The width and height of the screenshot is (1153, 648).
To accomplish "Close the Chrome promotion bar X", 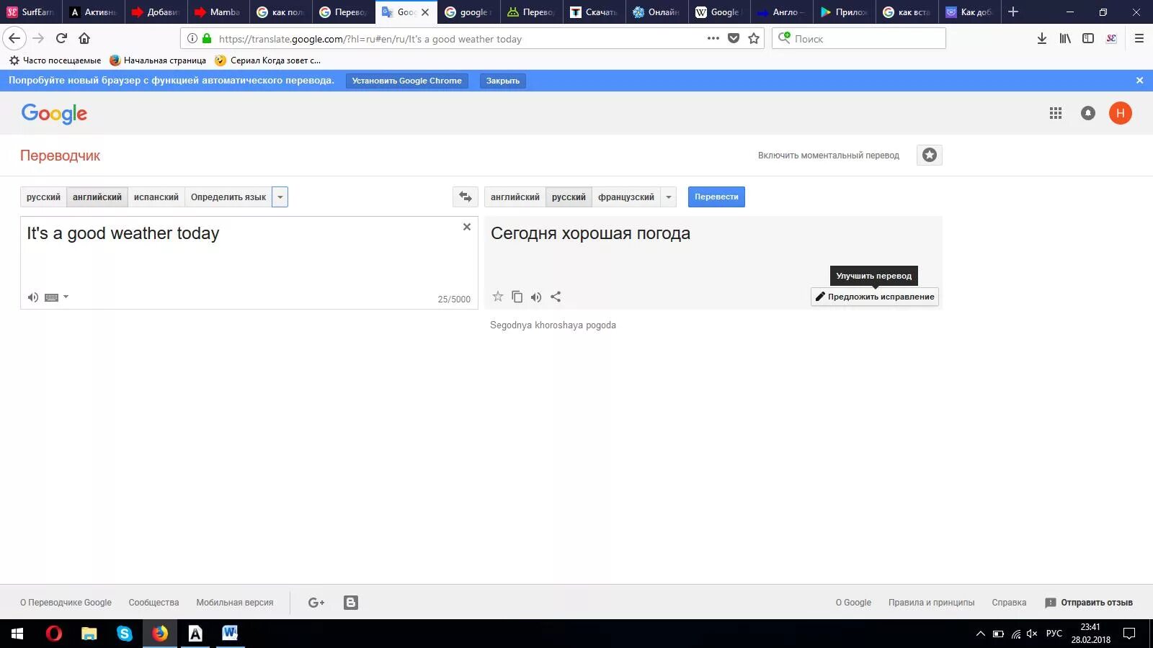I will coord(1139,81).
